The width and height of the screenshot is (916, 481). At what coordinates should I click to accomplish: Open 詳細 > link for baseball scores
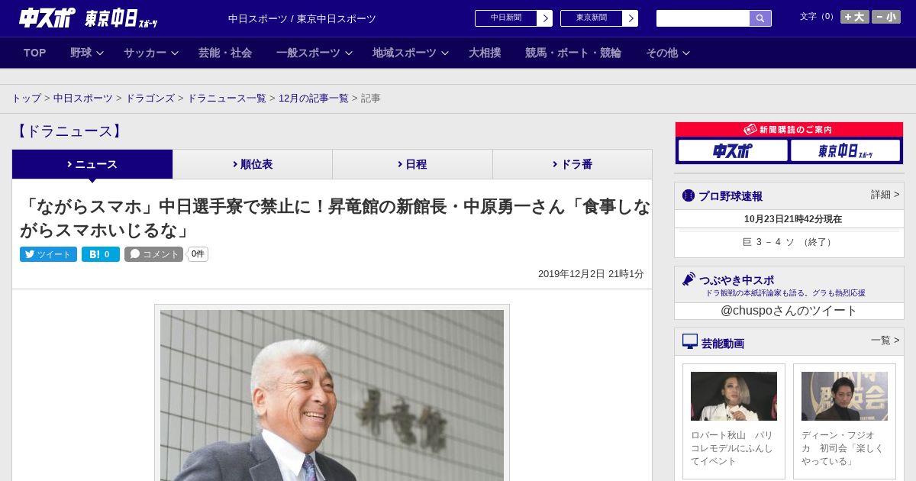tap(885, 195)
